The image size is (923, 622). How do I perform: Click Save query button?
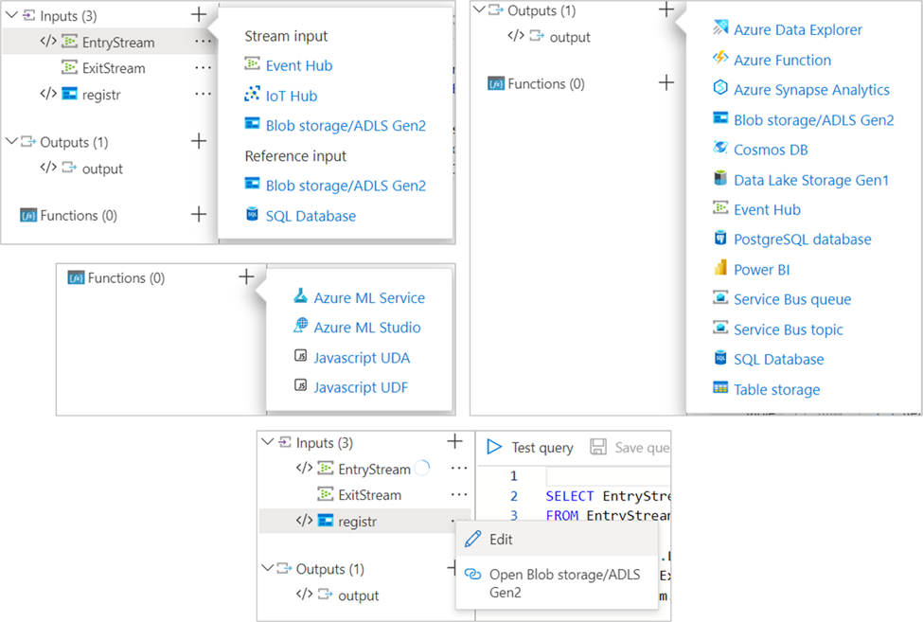click(x=630, y=447)
